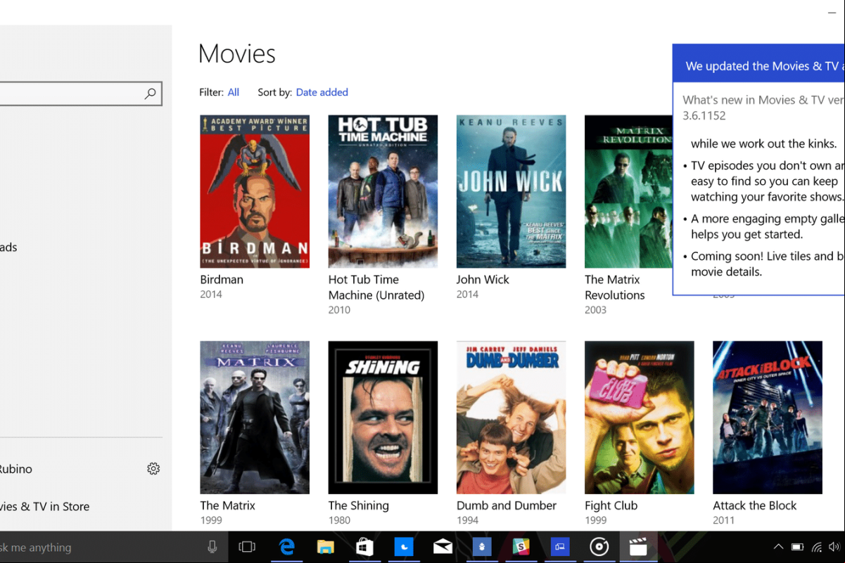The image size is (845, 563).
Task: Click the 'Fight Club' title text
Action: pyautogui.click(x=611, y=505)
